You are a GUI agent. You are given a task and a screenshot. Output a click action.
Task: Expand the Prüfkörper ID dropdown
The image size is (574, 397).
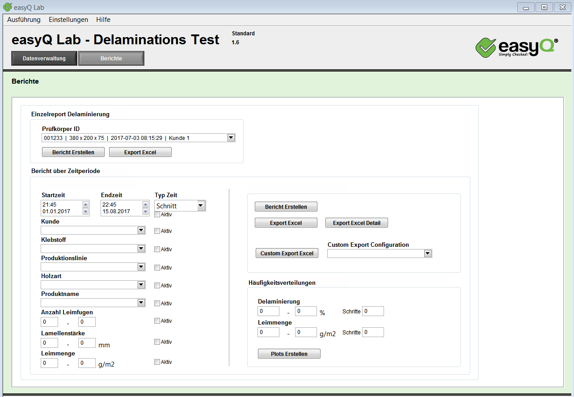tap(231, 138)
